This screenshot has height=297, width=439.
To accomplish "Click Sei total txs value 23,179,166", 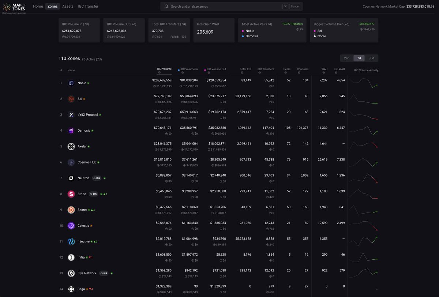I will (243, 96).
